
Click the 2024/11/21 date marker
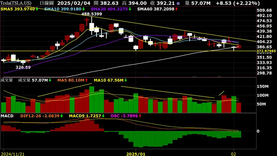pyautogui.click(x=12, y=154)
